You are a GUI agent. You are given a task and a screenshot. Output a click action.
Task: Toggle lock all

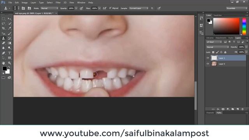click(225, 52)
